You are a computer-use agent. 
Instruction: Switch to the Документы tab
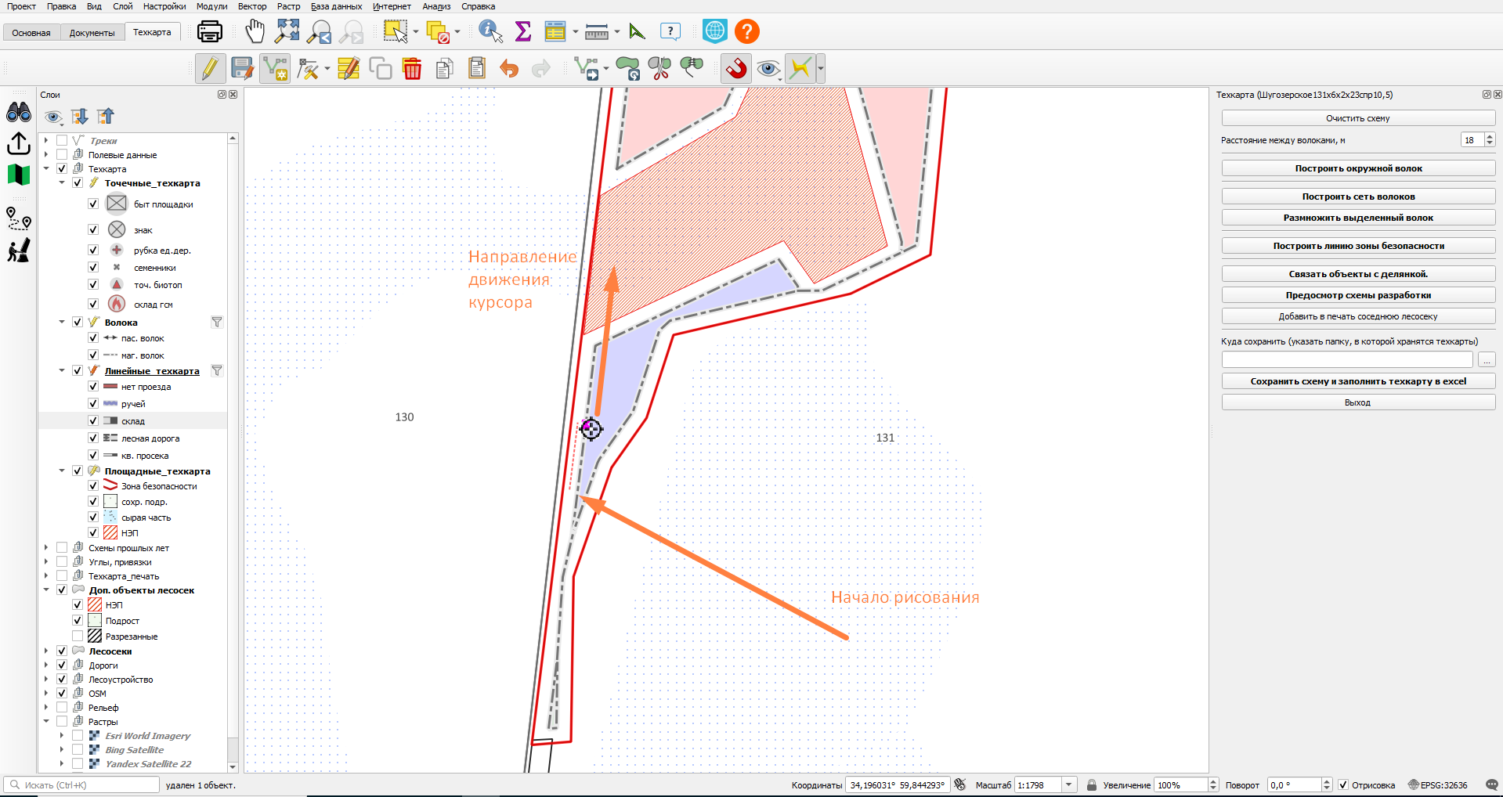tap(92, 33)
